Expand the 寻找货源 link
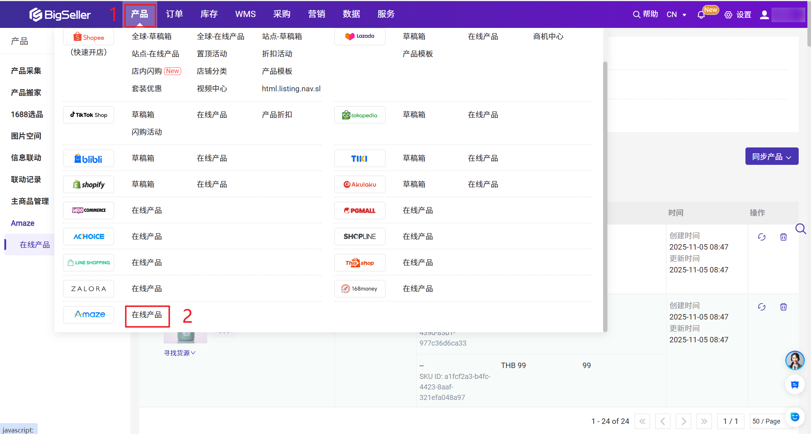The image size is (811, 434). [180, 353]
